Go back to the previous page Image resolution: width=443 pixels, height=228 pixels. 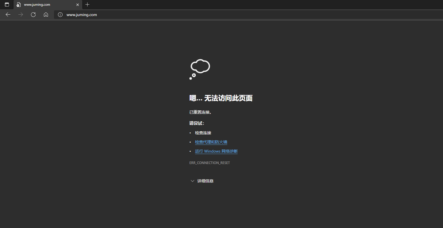[x=8, y=15]
